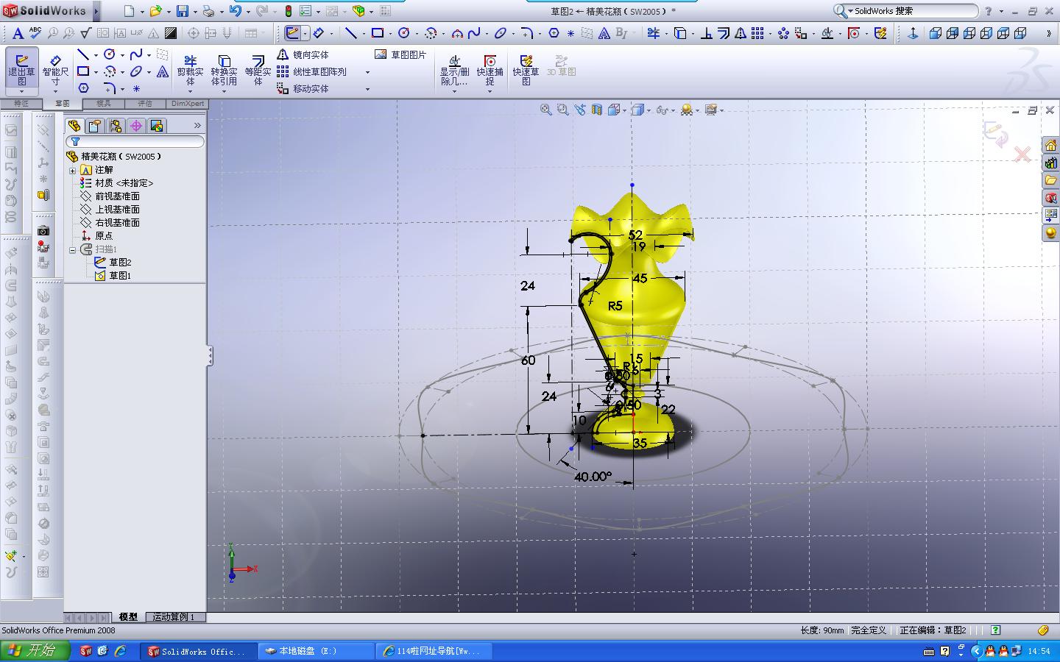Select 草图2 in the design tree

(x=120, y=263)
